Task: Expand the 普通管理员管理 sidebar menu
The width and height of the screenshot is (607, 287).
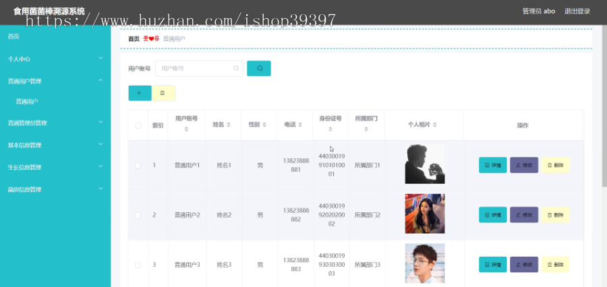Action: coord(55,123)
